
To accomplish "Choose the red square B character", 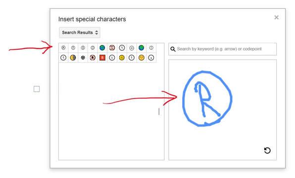I will (102, 58).
